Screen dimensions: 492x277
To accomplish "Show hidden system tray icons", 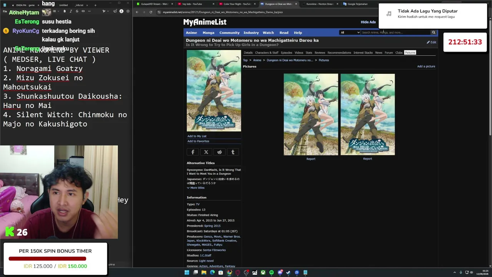I will (455, 272).
